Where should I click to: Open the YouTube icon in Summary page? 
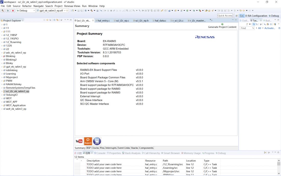[x=79, y=141]
